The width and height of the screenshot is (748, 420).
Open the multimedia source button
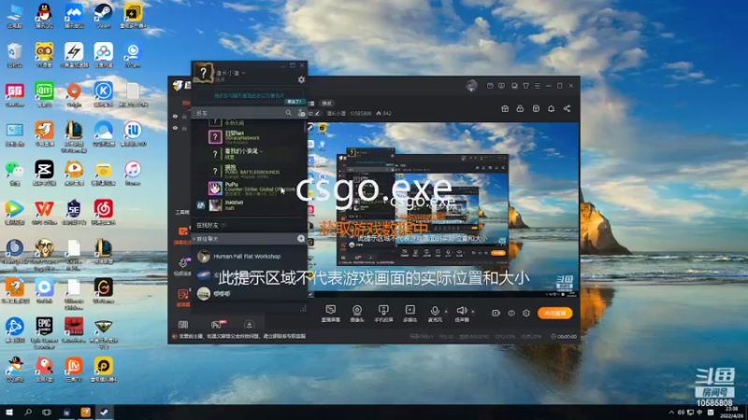[x=410, y=313]
